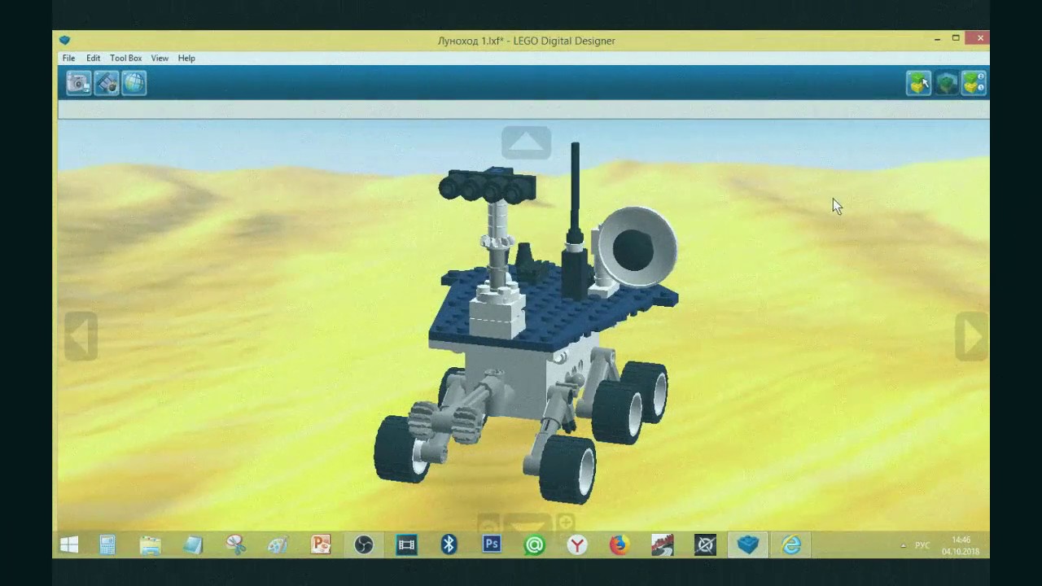This screenshot has width=1042, height=586.
Task: Open the File menu
Action: (x=68, y=59)
